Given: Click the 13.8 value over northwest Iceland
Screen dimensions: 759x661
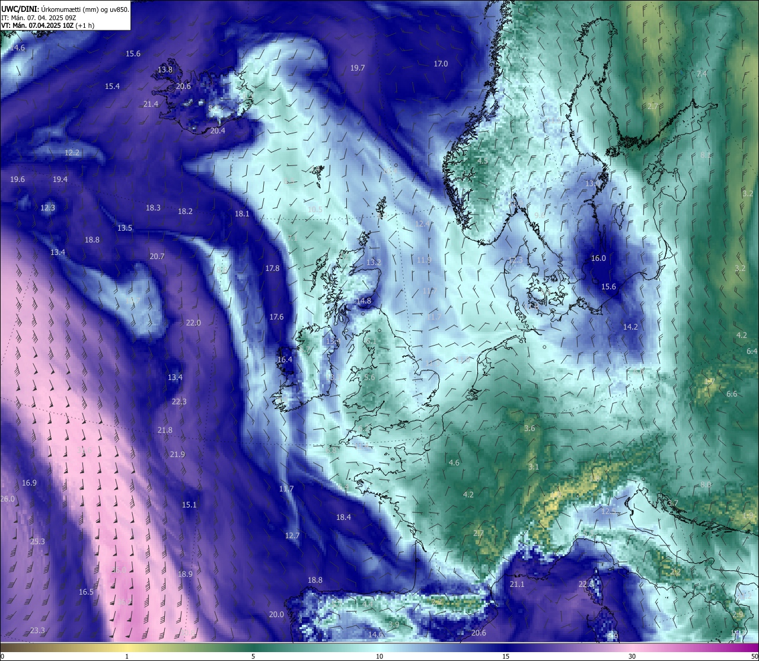Looking at the screenshot, I should point(165,70).
